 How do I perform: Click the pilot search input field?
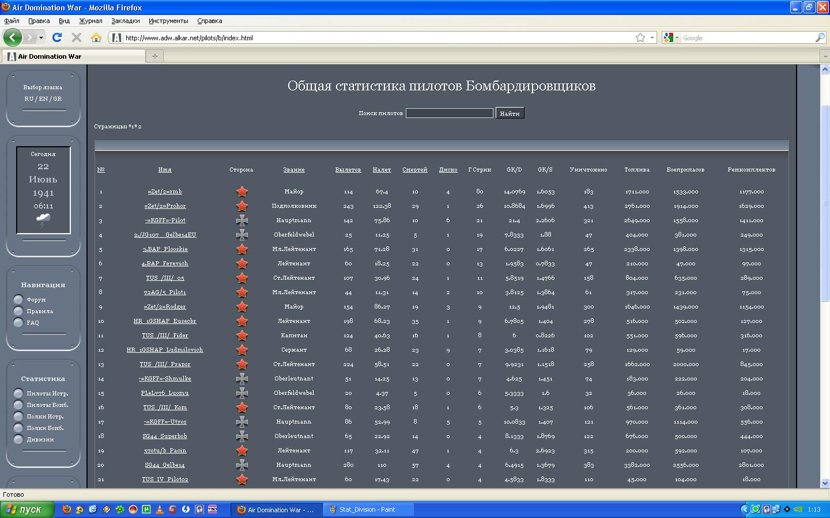click(x=449, y=113)
